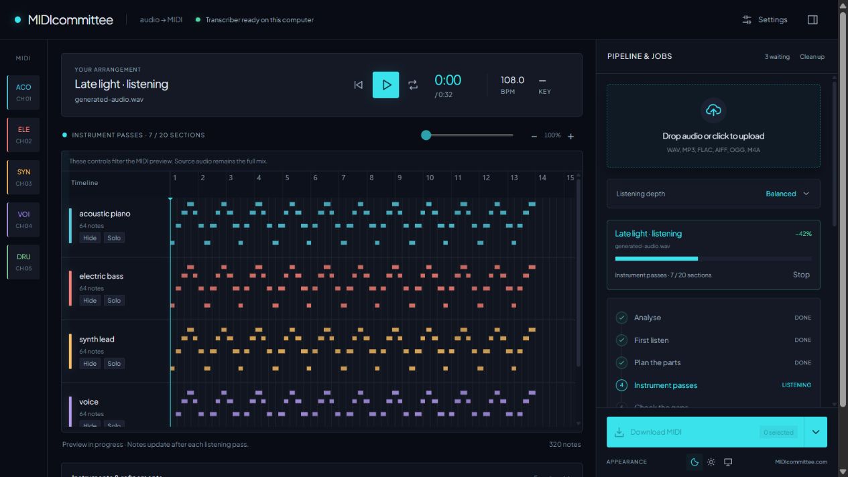This screenshot has height=477, width=848.
Task: Click the Plan the parts checkmark icon
Action: pos(621,362)
